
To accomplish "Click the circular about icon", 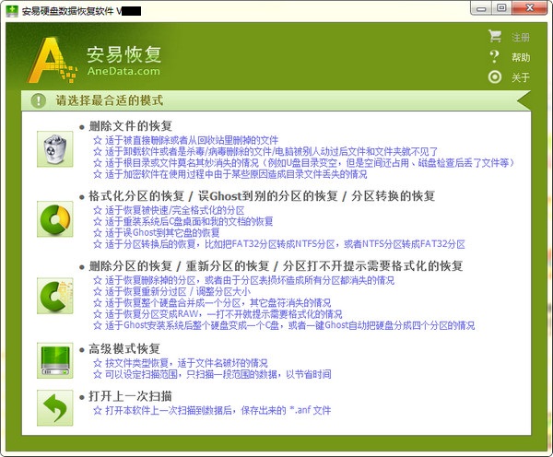I will point(495,76).
